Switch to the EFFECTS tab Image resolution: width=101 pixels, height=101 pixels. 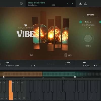[90, 15]
